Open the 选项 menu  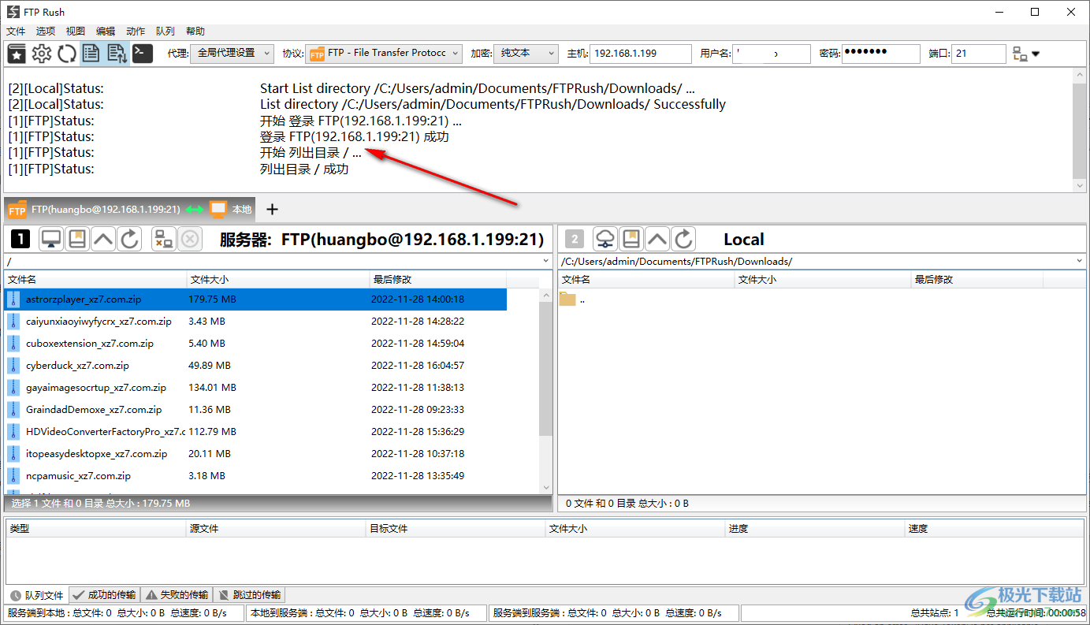[46, 32]
